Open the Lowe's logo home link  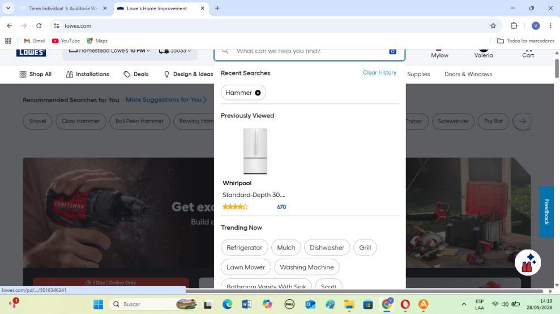click(x=31, y=53)
